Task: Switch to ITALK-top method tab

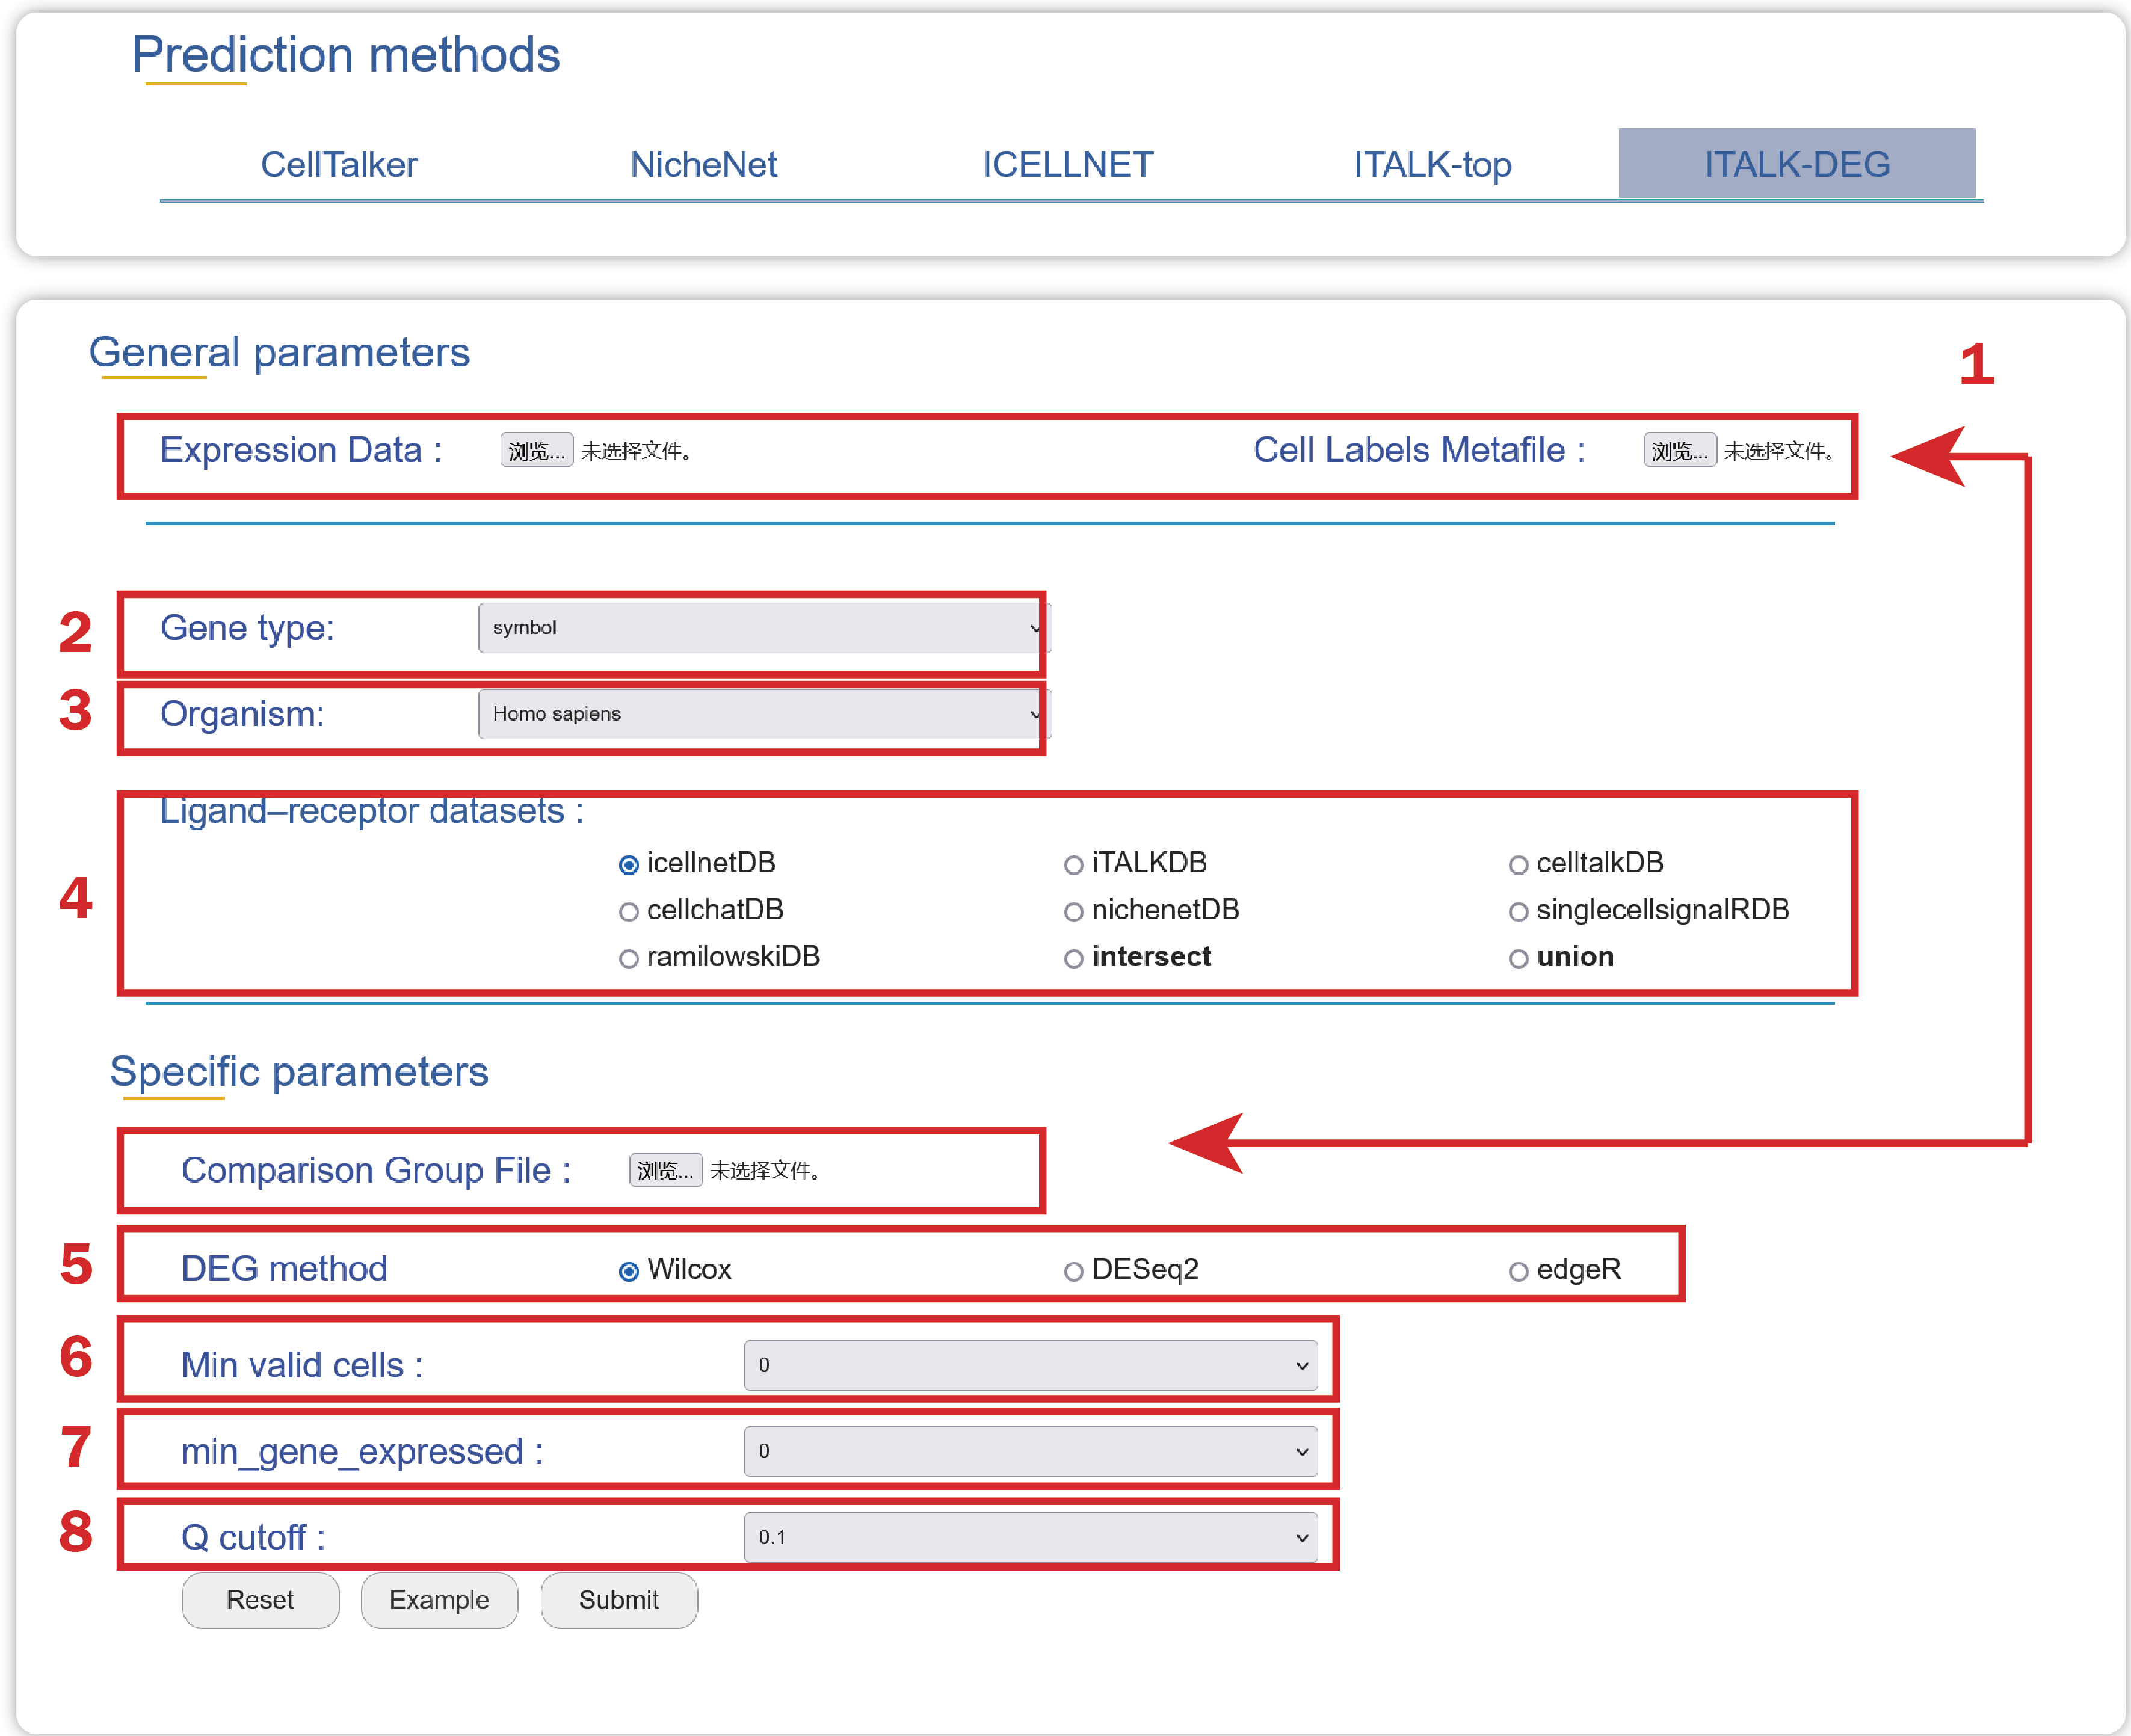Action: coord(1431,164)
